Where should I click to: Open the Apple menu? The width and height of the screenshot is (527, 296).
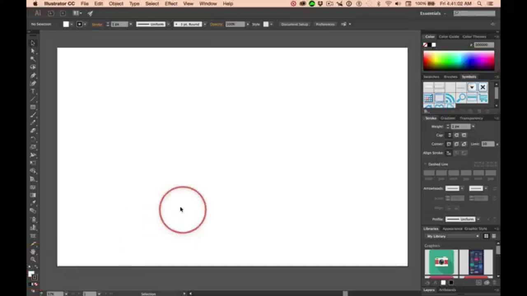click(35, 3)
